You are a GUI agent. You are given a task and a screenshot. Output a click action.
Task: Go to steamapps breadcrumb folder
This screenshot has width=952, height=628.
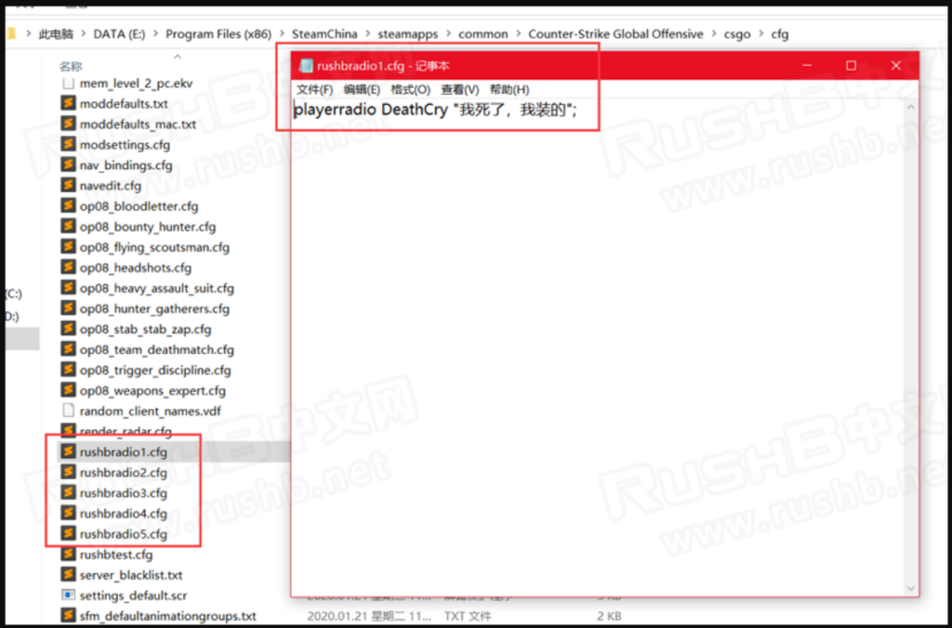[407, 34]
